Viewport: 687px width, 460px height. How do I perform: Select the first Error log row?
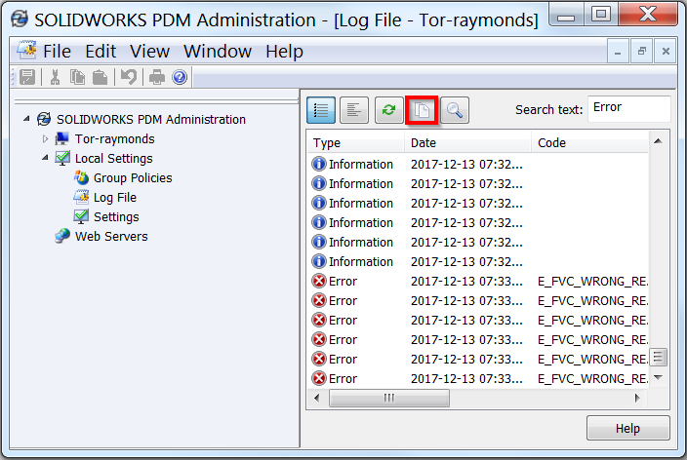click(478, 281)
